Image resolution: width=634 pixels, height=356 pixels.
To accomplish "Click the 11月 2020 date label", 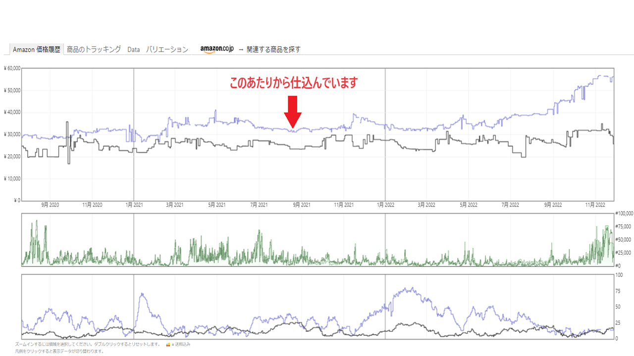I will tap(92, 205).
